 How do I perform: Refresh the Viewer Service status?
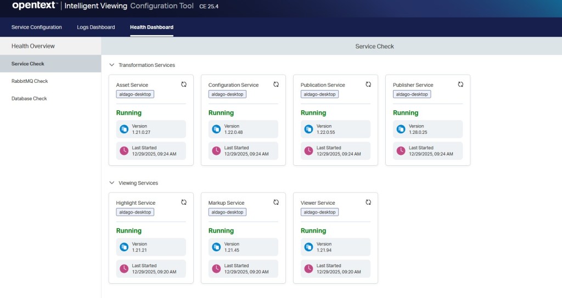tap(368, 203)
